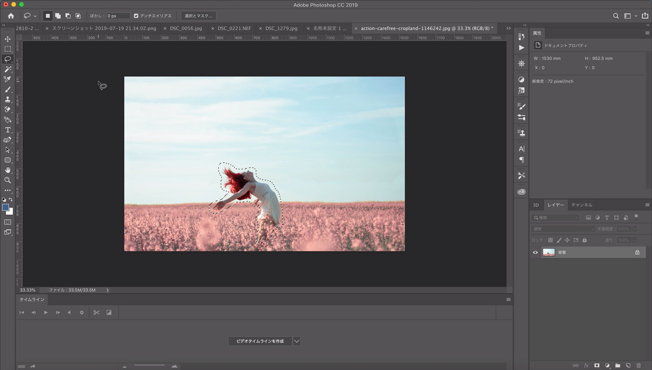
Task: Open the Edit Toolbar three-dots icon
Action: (x=8, y=190)
